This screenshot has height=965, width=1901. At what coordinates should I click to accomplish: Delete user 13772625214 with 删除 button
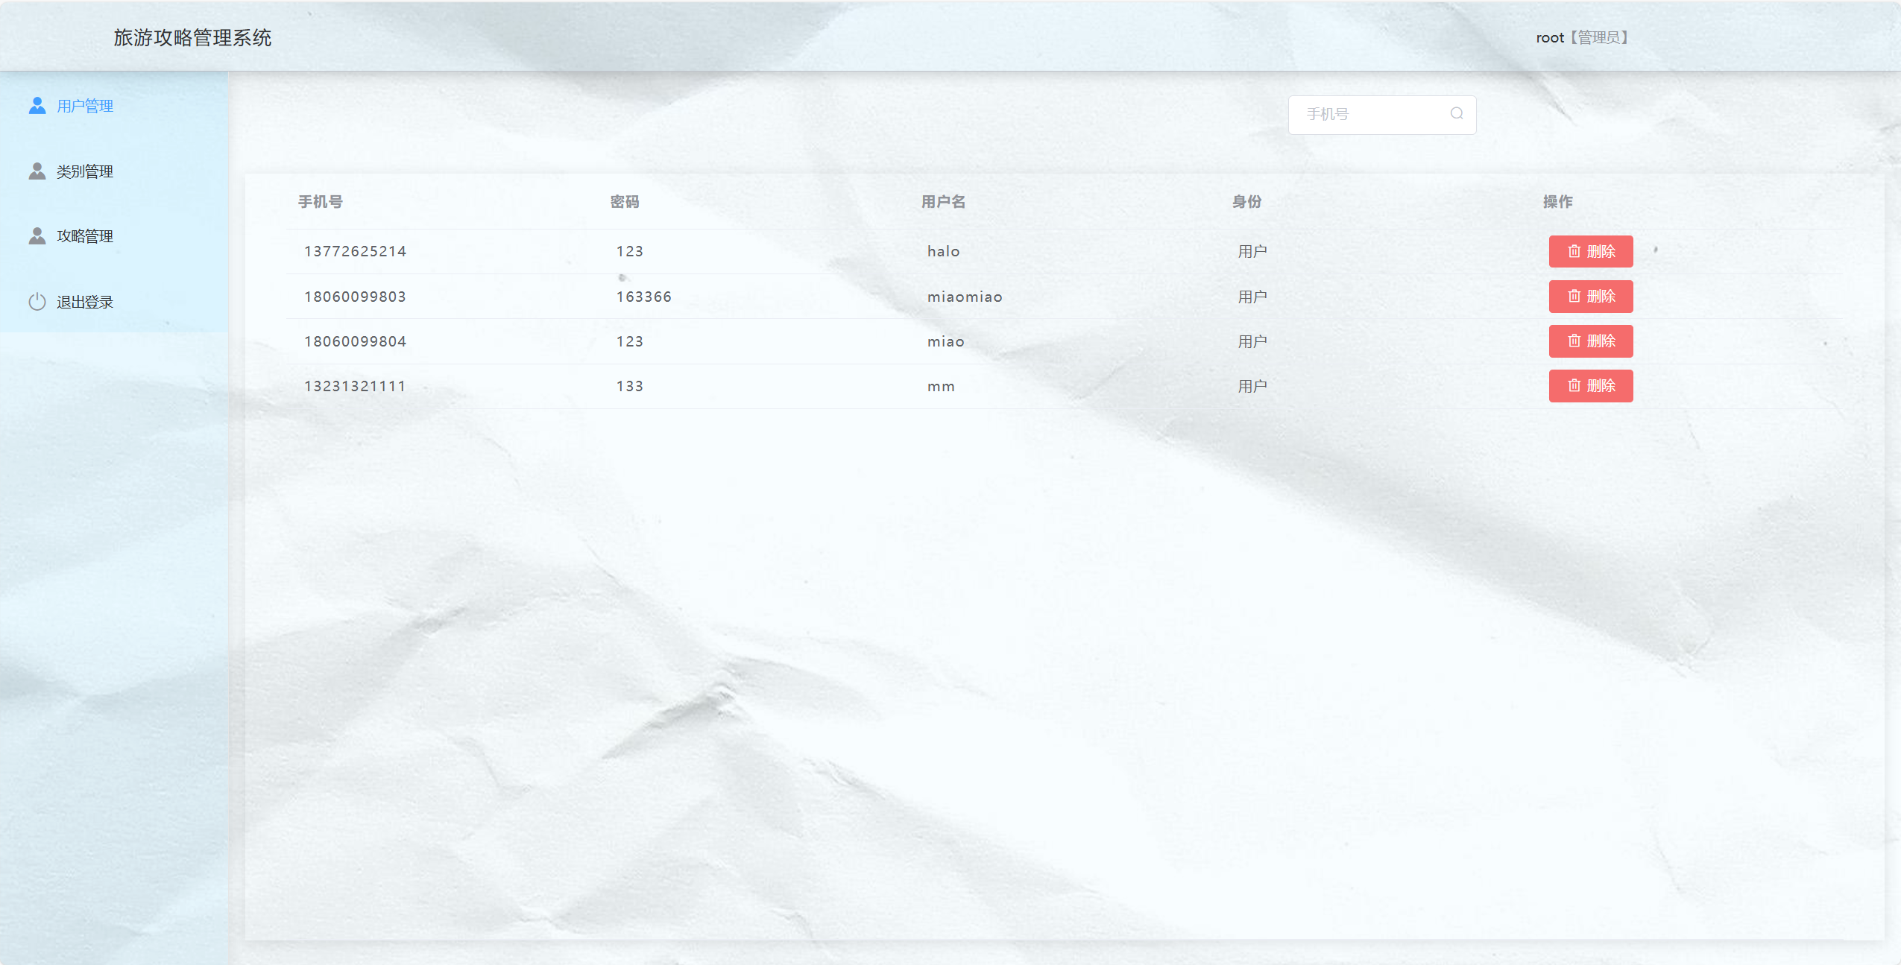[1590, 251]
